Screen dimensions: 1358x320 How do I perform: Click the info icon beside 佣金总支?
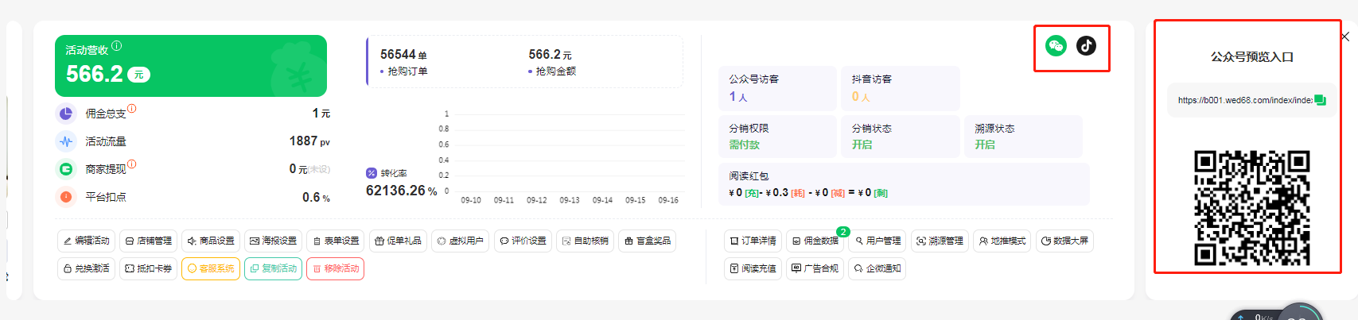pyautogui.click(x=132, y=109)
